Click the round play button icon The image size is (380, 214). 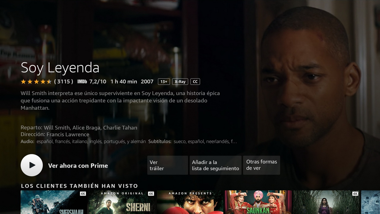click(x=32, y=165)
